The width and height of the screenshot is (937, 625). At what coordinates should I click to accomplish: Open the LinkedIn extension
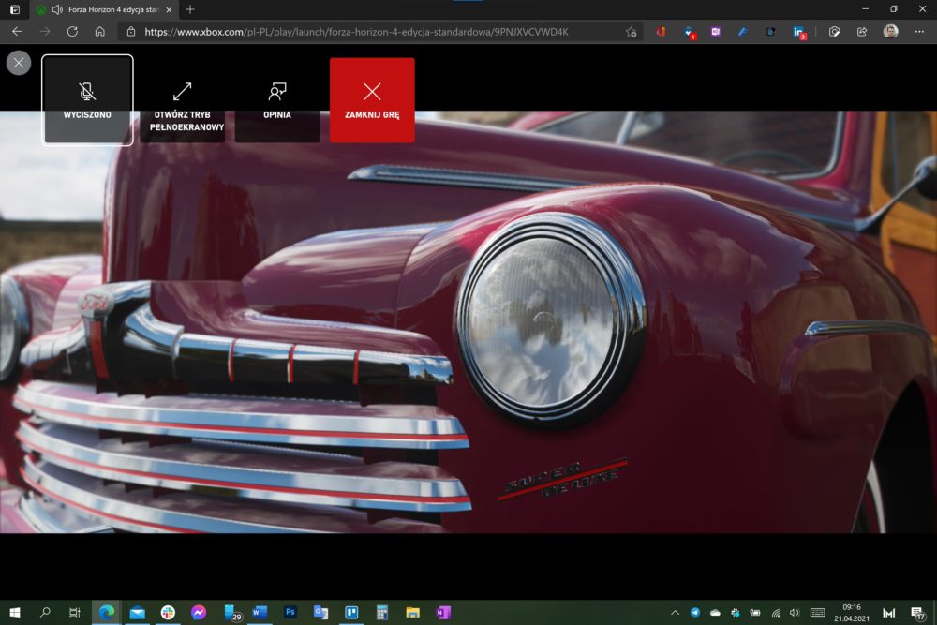point(799,32)
